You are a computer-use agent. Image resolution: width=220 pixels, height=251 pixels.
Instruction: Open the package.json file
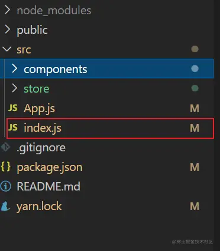click(50, 167)
